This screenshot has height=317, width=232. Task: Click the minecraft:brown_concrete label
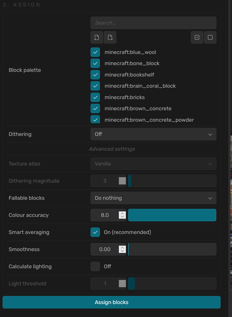(138, 108)
